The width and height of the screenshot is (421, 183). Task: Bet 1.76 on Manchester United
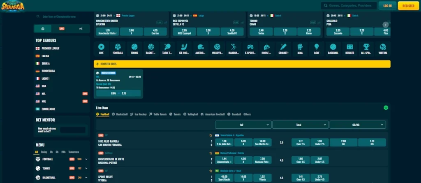pyautogui.click(x=108, y=32)
